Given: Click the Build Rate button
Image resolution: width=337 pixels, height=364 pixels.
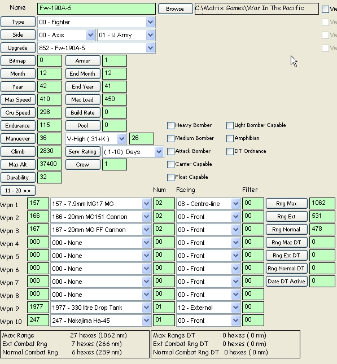Looking at the screenshot, I should [83, 113].
